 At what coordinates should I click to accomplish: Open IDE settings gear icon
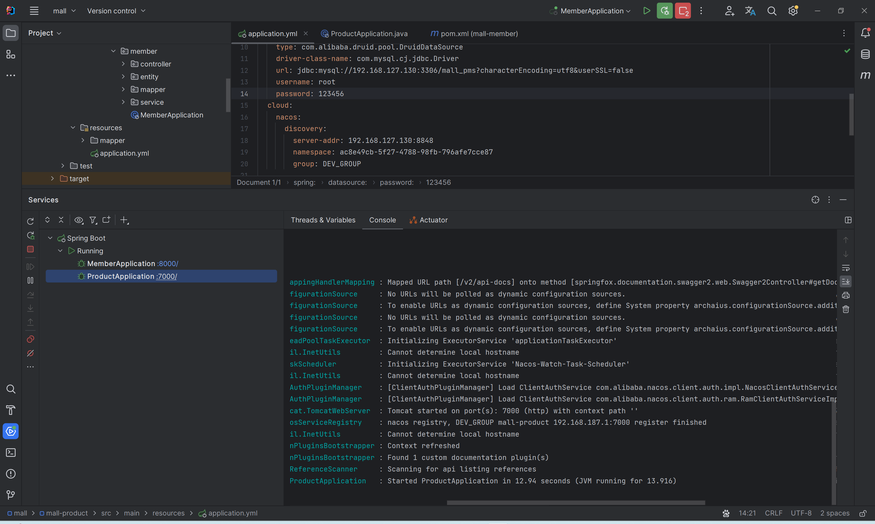click(x=793, y=11)
